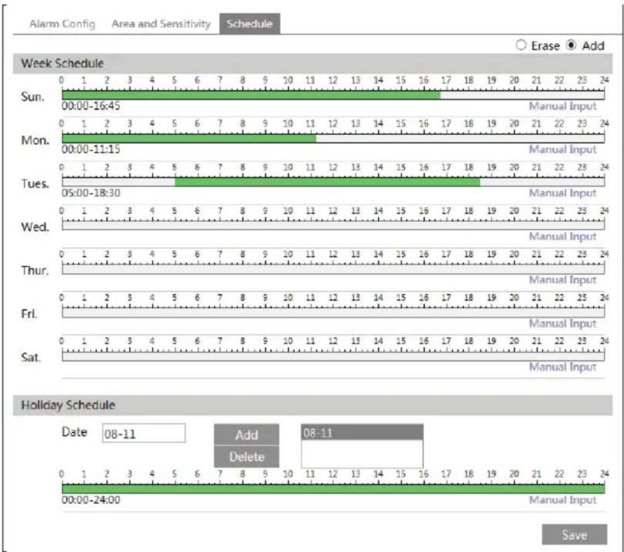Open Manual Input for Thursday
Viewport: 624px width, 552px height.
[562, 280]
